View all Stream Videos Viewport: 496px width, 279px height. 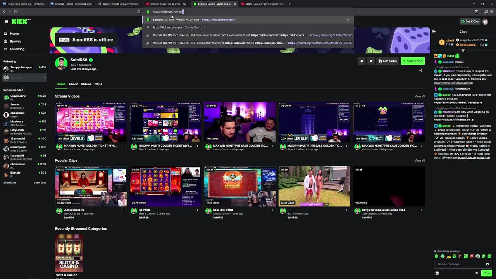[419, 96]
